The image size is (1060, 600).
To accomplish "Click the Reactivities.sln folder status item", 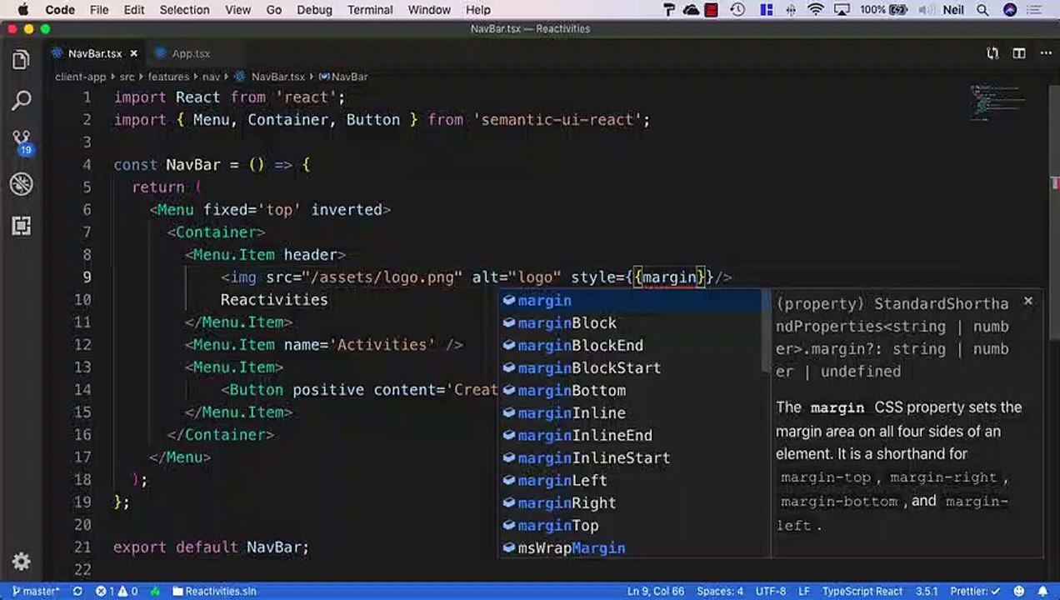I will point(214,591).
